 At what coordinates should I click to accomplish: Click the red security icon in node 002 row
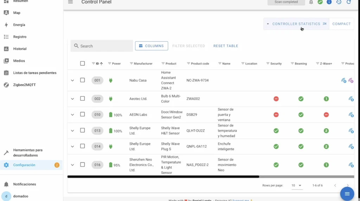coord(276,99)
